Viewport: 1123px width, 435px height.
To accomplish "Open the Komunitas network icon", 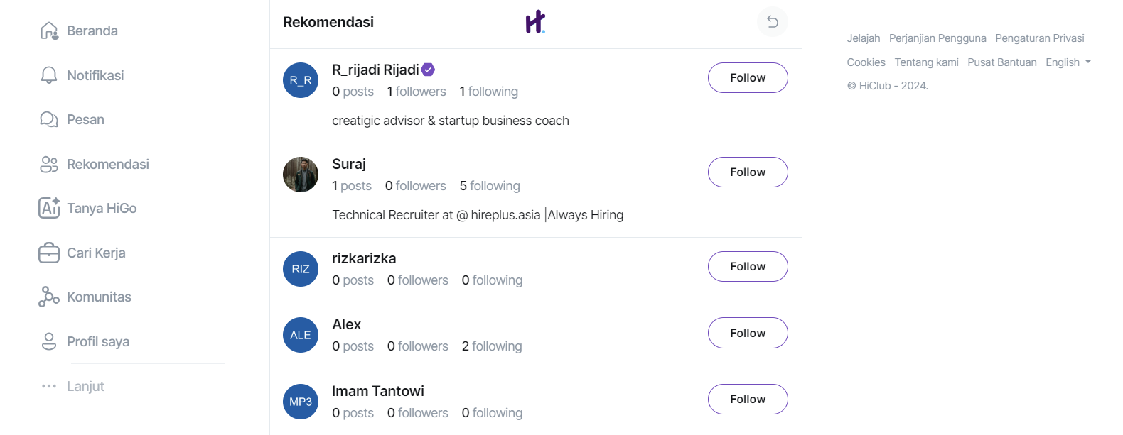I will (x=49, y=297).
